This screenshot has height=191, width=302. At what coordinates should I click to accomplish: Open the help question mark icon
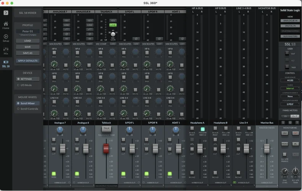297,123
